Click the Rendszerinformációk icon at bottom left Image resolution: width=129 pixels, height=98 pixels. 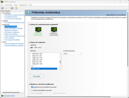pos(2,96)
